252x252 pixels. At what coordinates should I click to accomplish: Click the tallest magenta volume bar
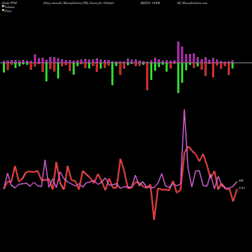tap(178, 52)
